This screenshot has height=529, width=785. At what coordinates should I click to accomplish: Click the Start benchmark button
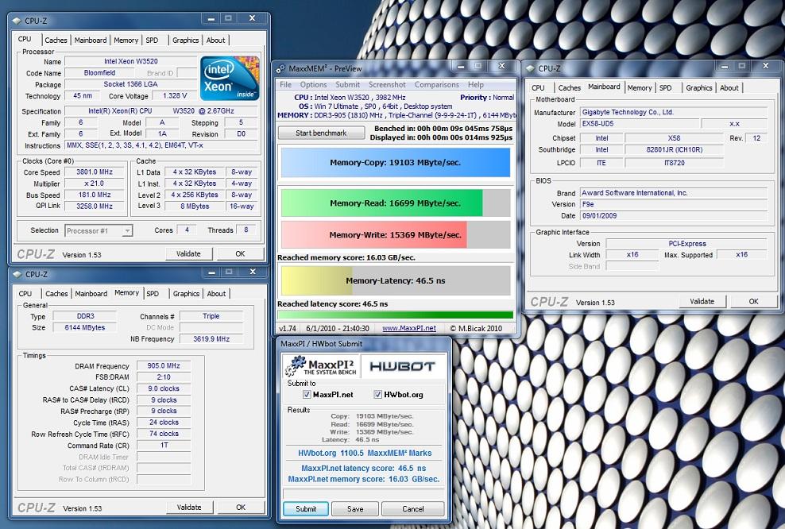tap(321, 133)
